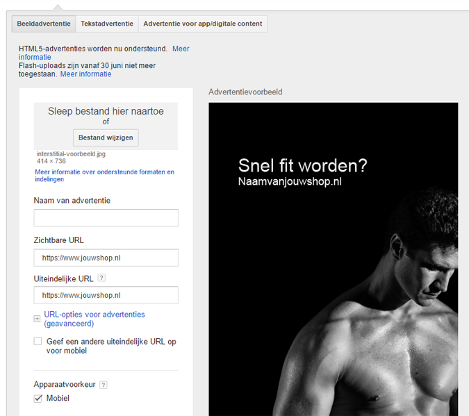
Task: Click the ad preview image
Action: point(334,259)
